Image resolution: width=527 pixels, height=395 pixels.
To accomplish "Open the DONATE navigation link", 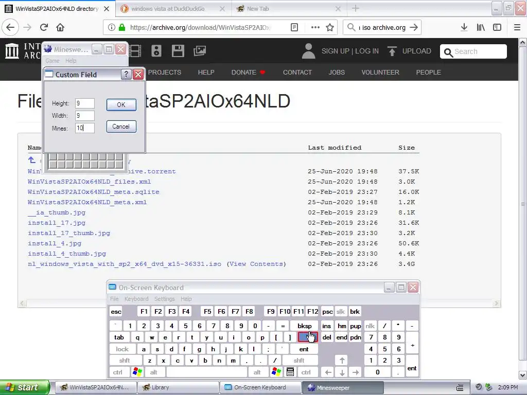I will point(248,72).
